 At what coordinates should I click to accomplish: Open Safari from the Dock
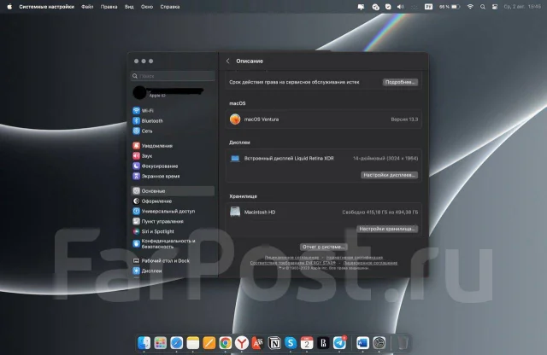(x=177, y=343)
